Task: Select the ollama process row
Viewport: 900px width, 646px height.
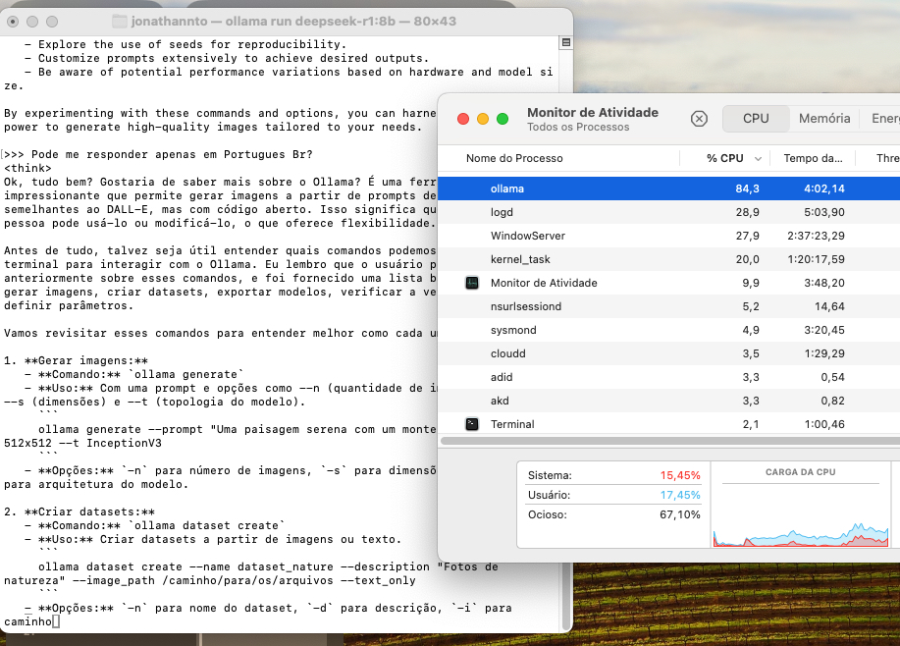Action: coord(667,188)
